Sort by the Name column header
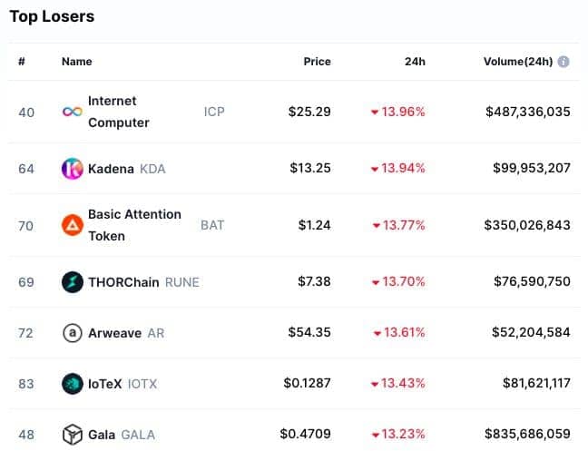 tap(77, 62)
